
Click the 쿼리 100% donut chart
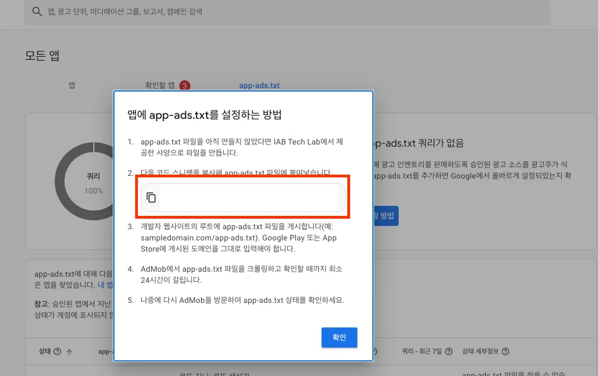pyautogui.click(x=85, y=181)
